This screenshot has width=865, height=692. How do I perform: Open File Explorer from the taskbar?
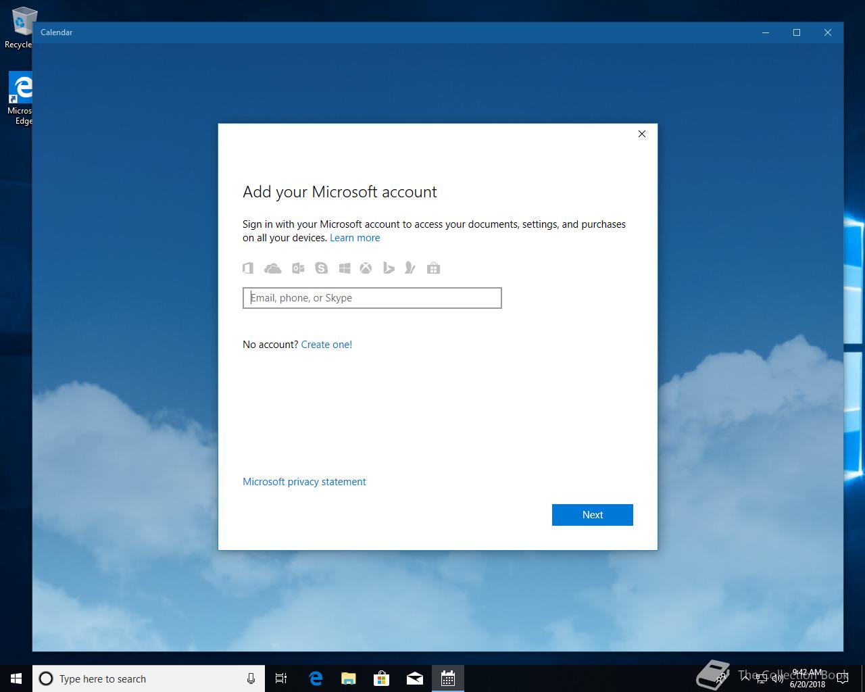349,678
